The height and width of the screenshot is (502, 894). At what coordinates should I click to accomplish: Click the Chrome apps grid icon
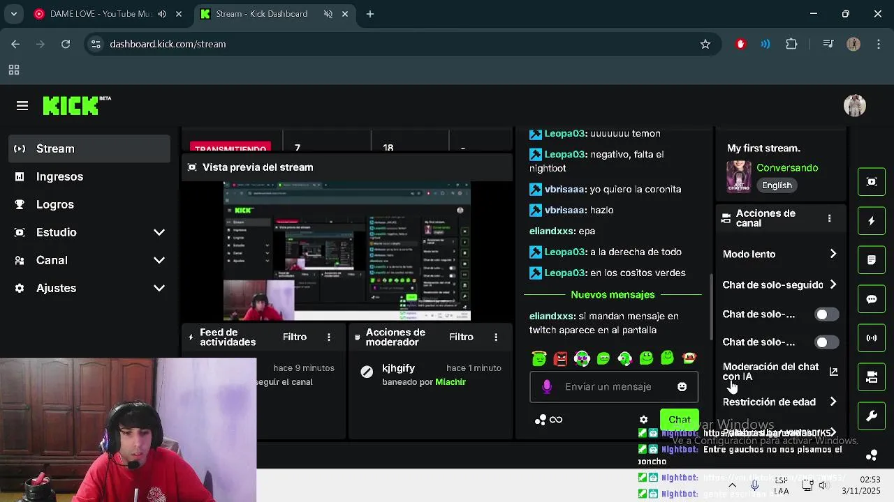click(x=13, y=70)
